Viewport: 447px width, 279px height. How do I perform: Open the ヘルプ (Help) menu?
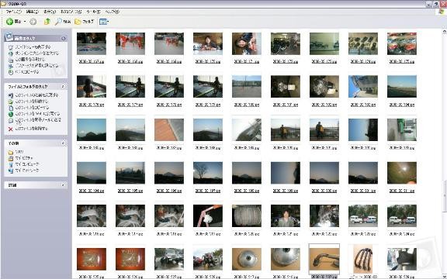pos(112,12)
